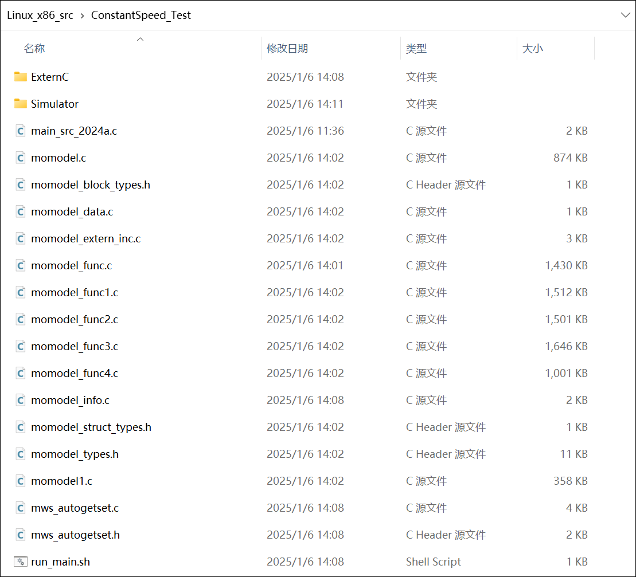Sort files by 修改日期 column
636x577 pixels.
(287, 49)
